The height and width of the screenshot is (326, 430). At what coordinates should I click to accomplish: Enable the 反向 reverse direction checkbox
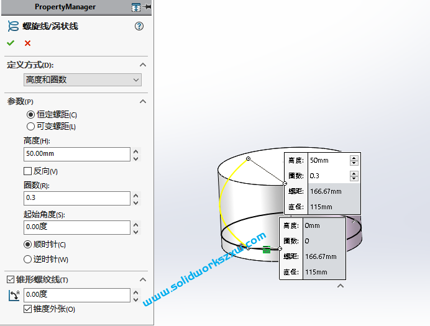pos(27,171)
